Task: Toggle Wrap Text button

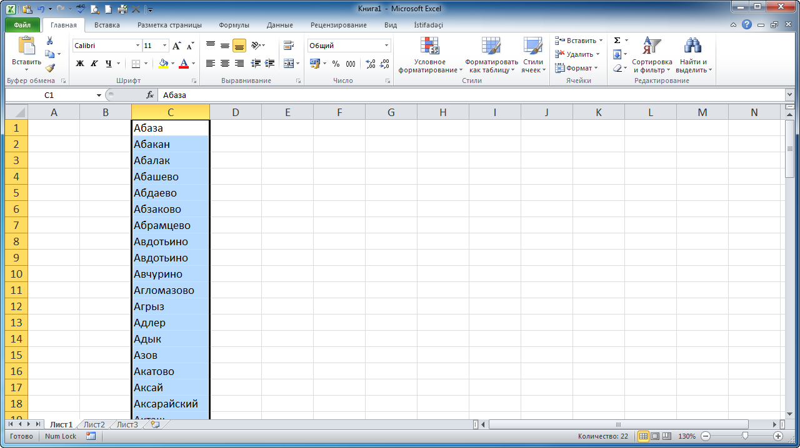Action: click(288, 46)
